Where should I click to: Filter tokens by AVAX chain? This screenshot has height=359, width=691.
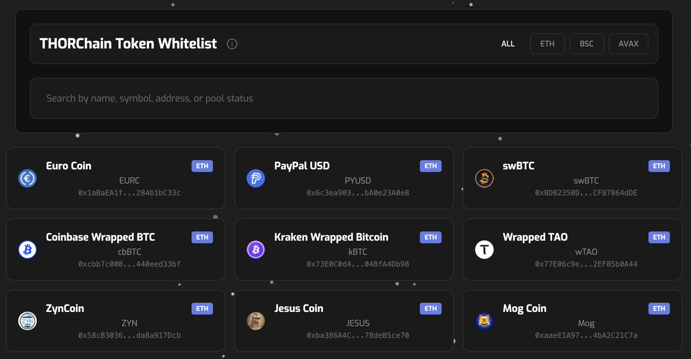click(x=628, y=44)
